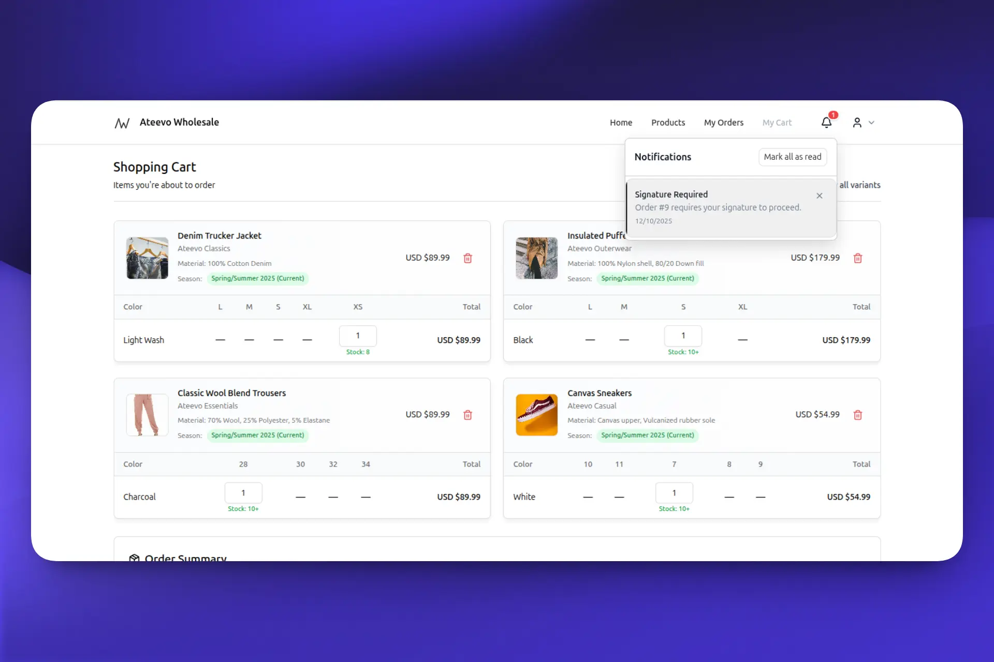Open the Classic Wool Blend Trousers thumbnail
994x662 pixels.
pyautogui.click(x=147, y=415)
